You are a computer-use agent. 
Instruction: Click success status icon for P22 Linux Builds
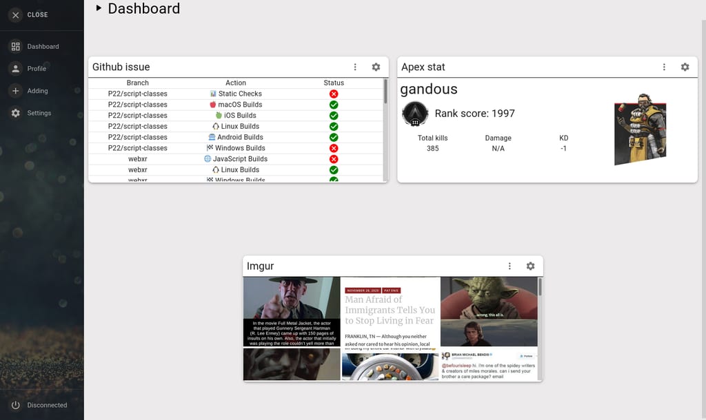[x=334, y=127]
